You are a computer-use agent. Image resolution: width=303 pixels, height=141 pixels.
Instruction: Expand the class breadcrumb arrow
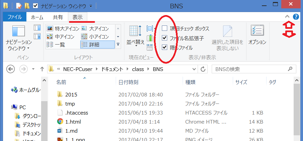point(148,69)
